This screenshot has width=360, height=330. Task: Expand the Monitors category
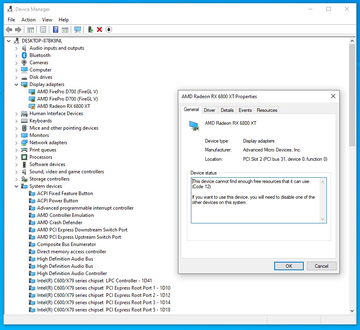[x=16, y=136]
